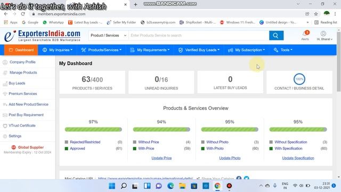Open Without Specification link
The image size is (341, 192).
pos(291,142)
